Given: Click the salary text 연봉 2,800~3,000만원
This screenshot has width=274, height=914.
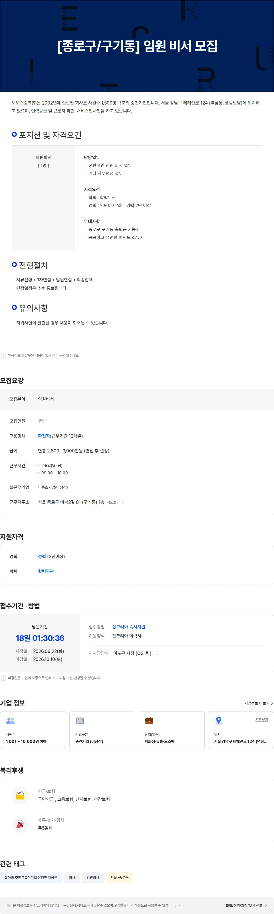Looking at the screenshot, I should (73, 451).
